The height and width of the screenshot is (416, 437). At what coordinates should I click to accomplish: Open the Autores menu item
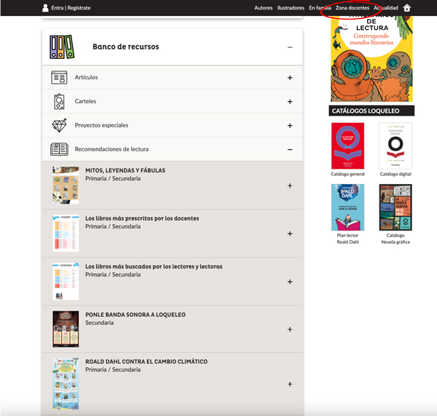[263, 8]
